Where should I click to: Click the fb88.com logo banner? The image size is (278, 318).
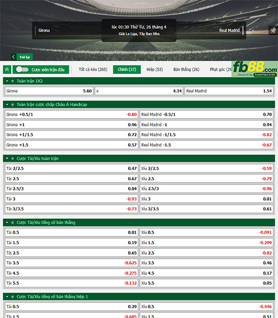(255, 69)
